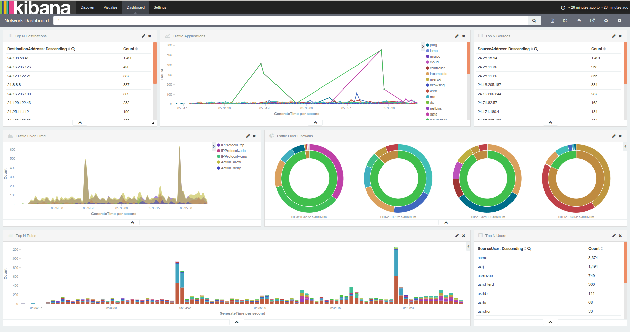Collapse the Top N Destinations panel
This screenshot has width=630, height=332.
[x=80, y=122]
